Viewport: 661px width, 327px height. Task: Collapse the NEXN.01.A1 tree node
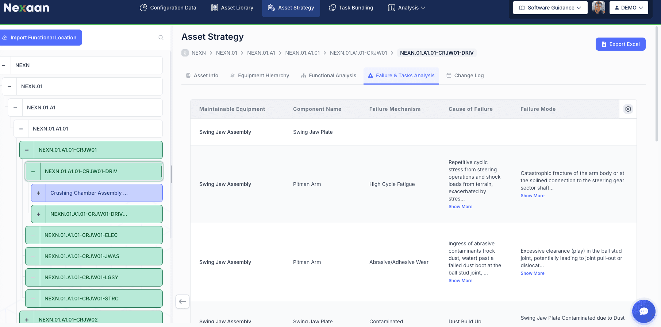pyautogui.click(x=15, y=108)
